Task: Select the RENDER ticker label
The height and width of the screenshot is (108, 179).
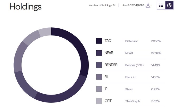Action: (111, 65)
